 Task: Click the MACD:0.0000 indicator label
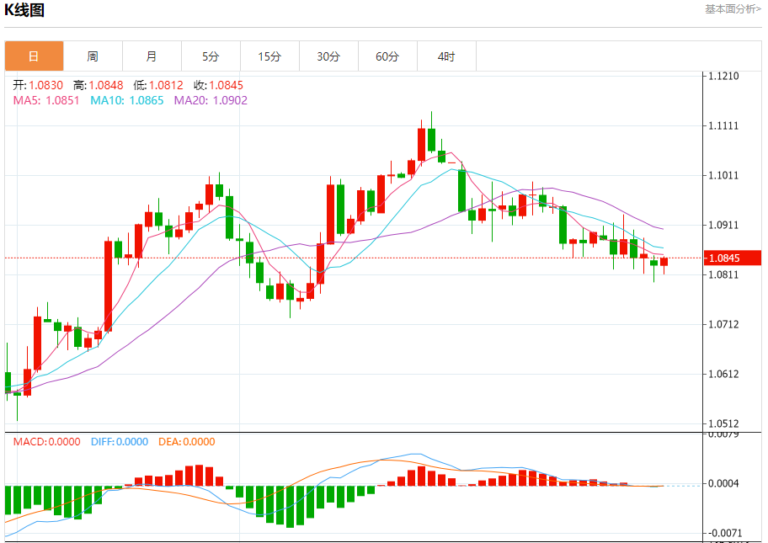pos(46,442)
